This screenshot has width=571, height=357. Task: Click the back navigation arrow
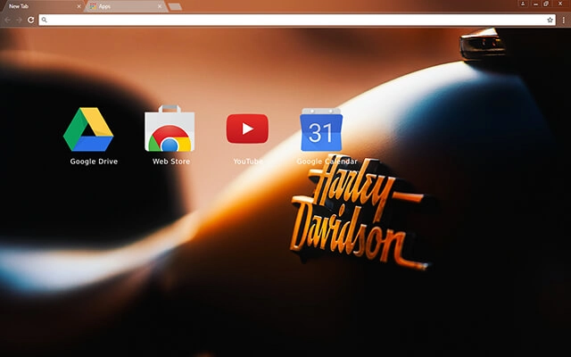(x=7, y=20)
